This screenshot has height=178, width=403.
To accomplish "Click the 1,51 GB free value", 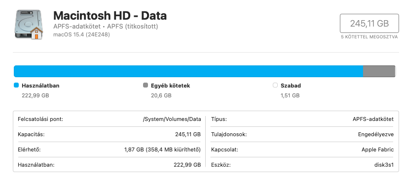I will pyautogui.click(x=290, y=95).
